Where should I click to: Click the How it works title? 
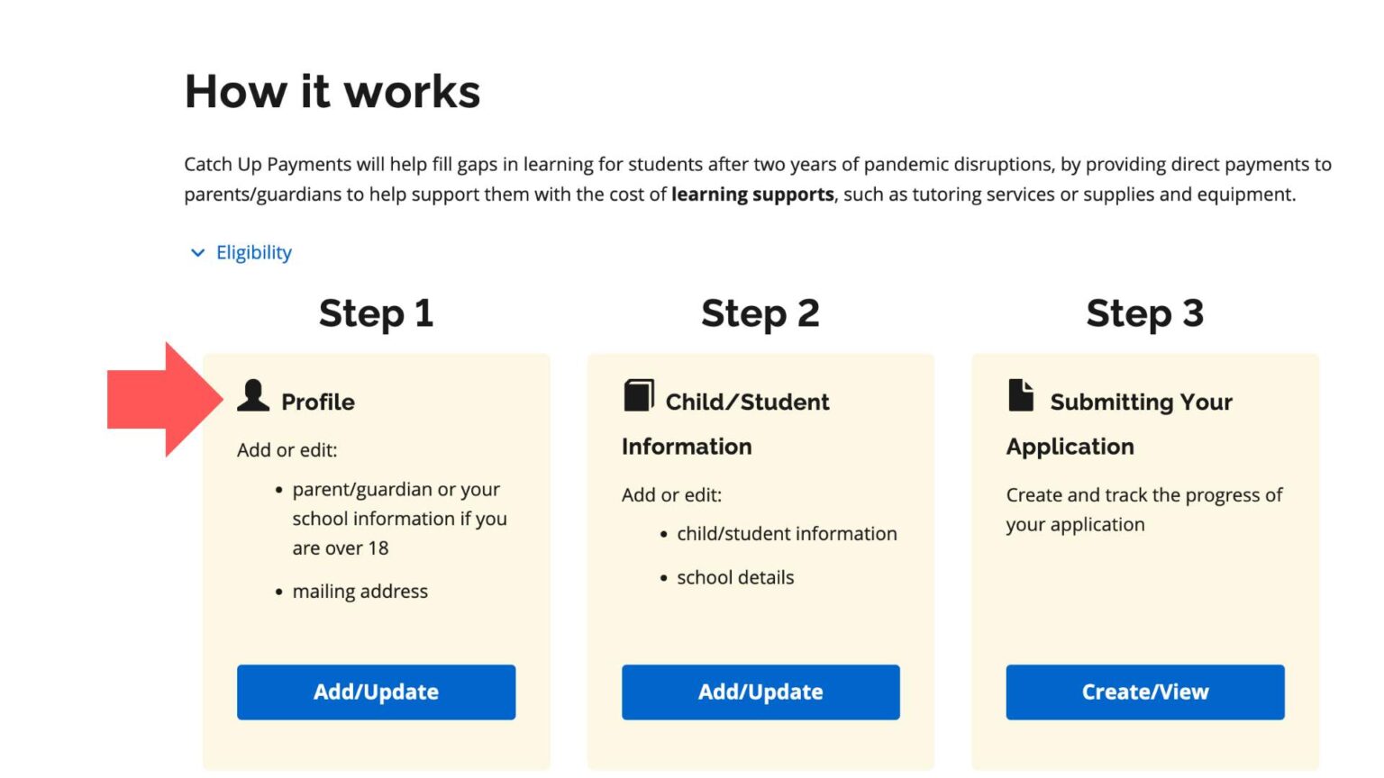[332, 90]
